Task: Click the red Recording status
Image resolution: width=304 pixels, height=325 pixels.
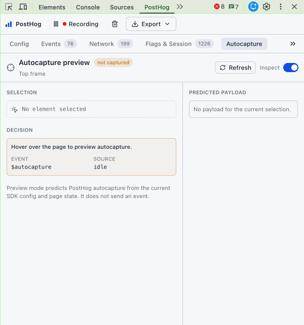Action: coord(81,24)
